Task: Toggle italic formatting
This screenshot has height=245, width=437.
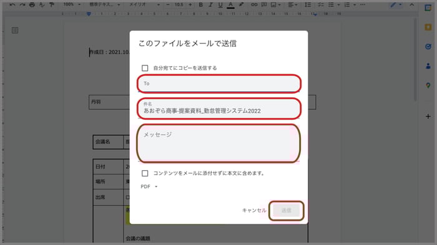Action: pos(211,5)
